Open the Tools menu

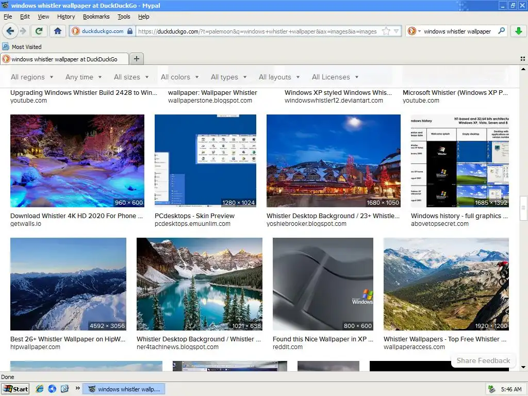coord(124,16)
